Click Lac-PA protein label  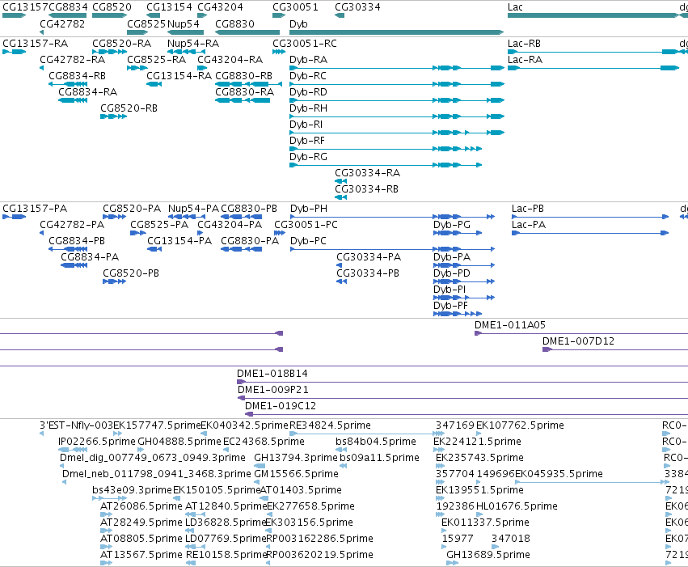[529, 225]
